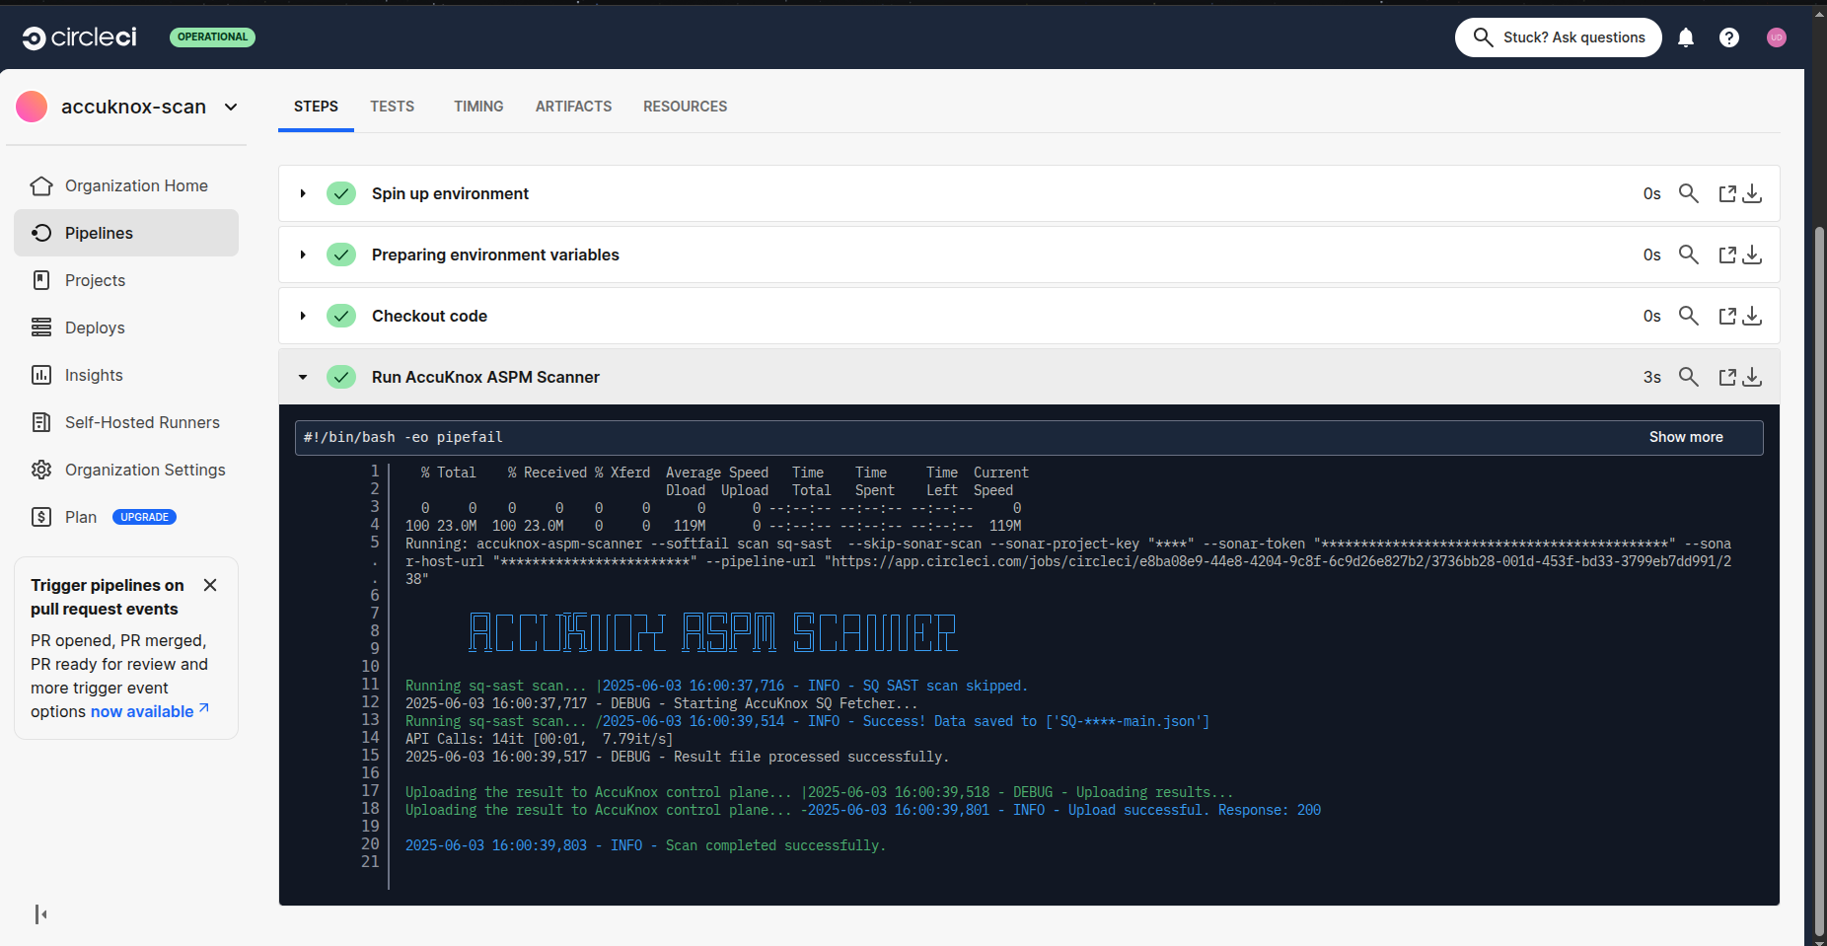Click the Deploys sidebar icon
The image size is (1827, 946).
(x=41, y=327)
